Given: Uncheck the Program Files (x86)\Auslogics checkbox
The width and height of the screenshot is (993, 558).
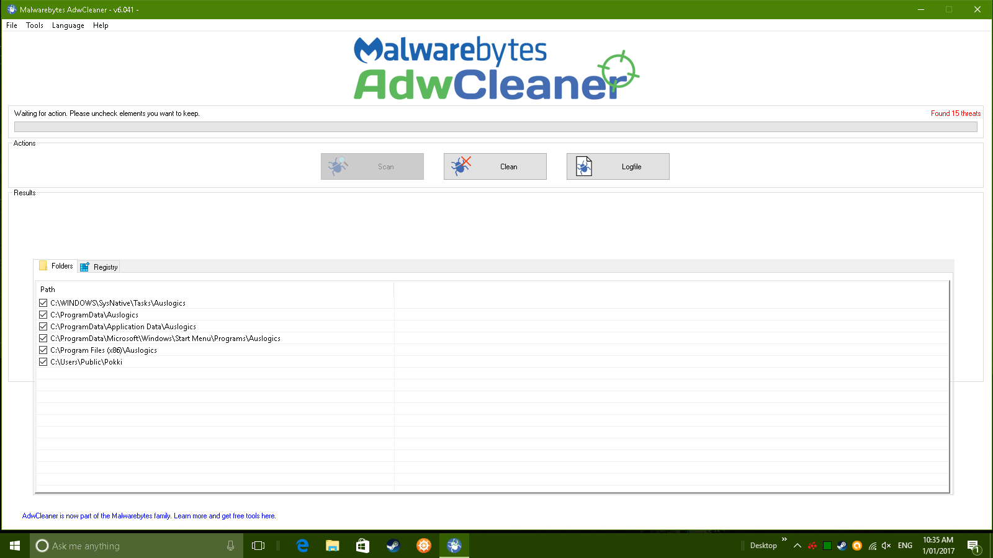Looking at the screenshot, I should click(43, 350).
